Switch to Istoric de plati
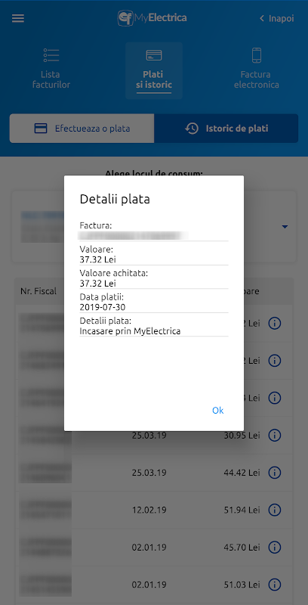 tap(226, 129)
